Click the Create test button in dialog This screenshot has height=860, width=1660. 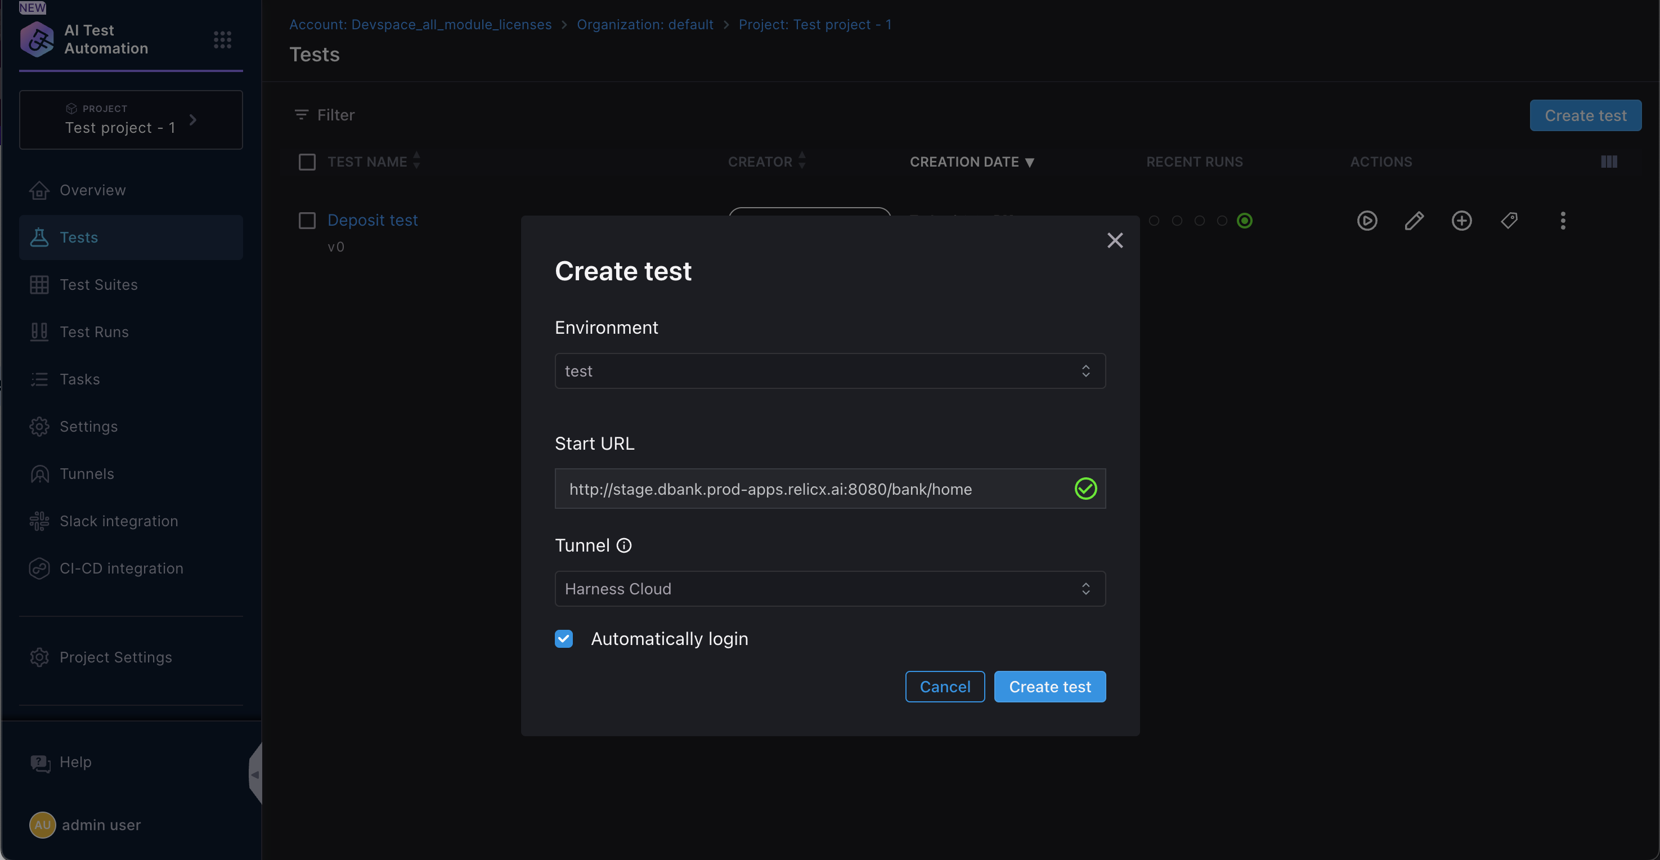pos(1049,687)
